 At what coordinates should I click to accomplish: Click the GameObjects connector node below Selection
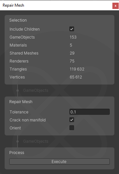(18, 90)
